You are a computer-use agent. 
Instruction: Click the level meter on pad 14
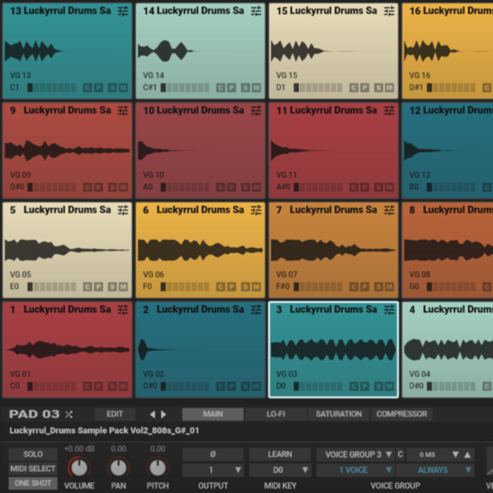[185, 88]
